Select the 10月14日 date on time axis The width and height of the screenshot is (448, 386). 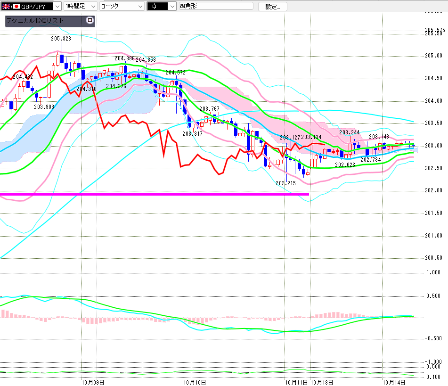(394, 381)
